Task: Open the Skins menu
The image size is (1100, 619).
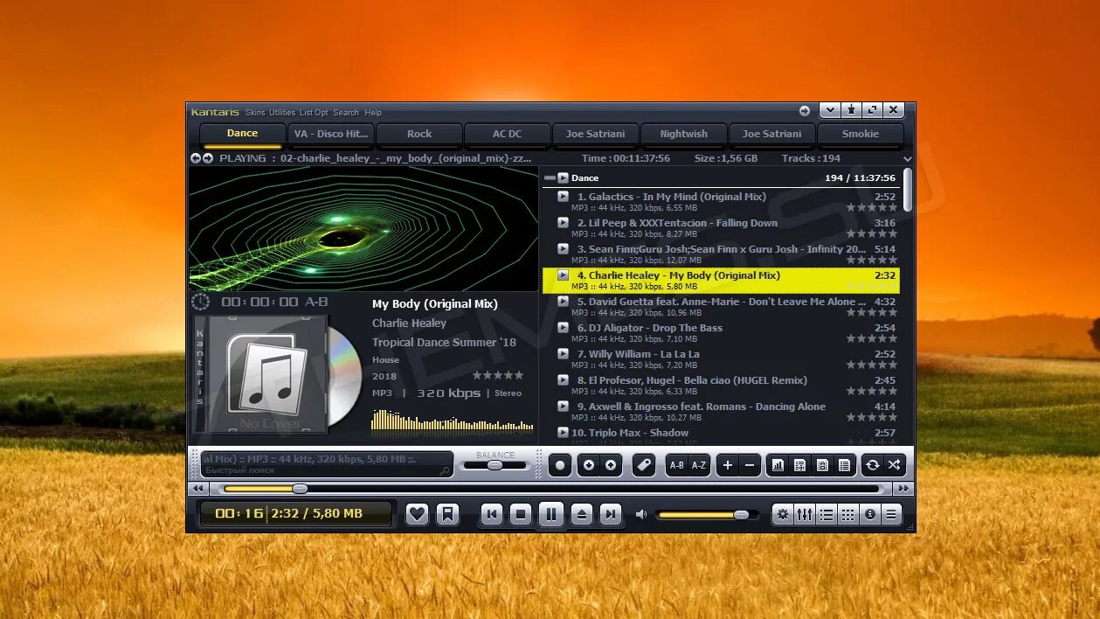Action: [x=255, y=112]
